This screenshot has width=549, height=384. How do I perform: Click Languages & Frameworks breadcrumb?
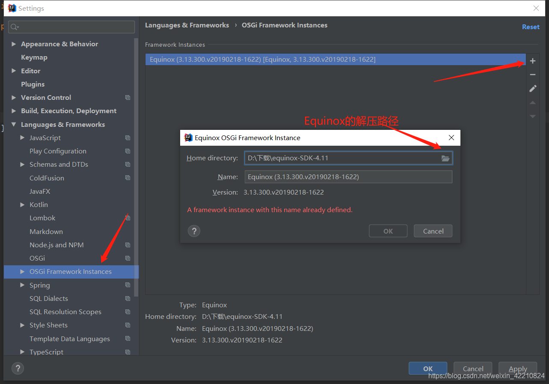click(x=187, y=25)
